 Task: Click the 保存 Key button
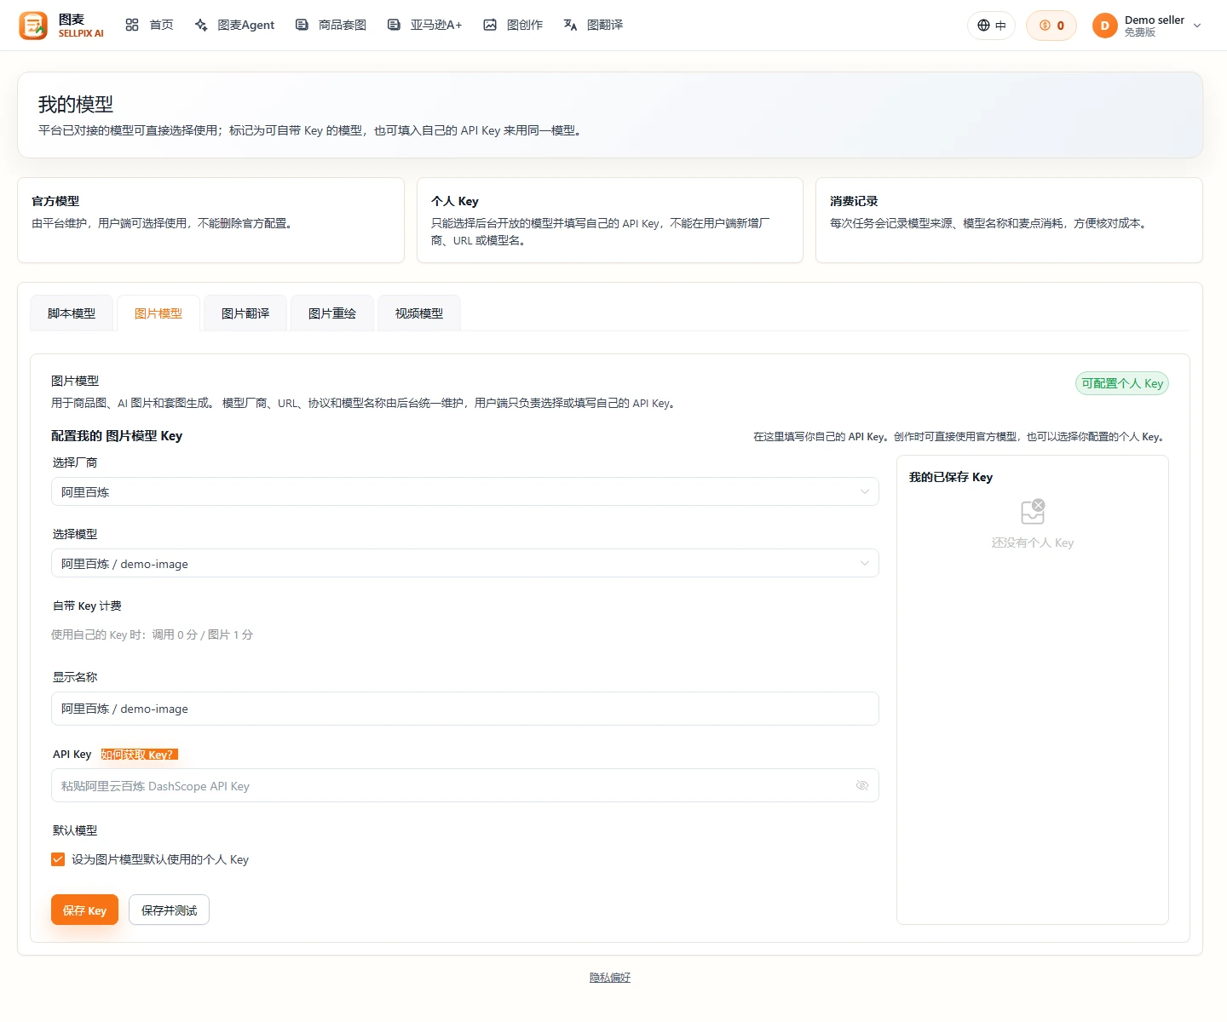click(x=84, y=910)
